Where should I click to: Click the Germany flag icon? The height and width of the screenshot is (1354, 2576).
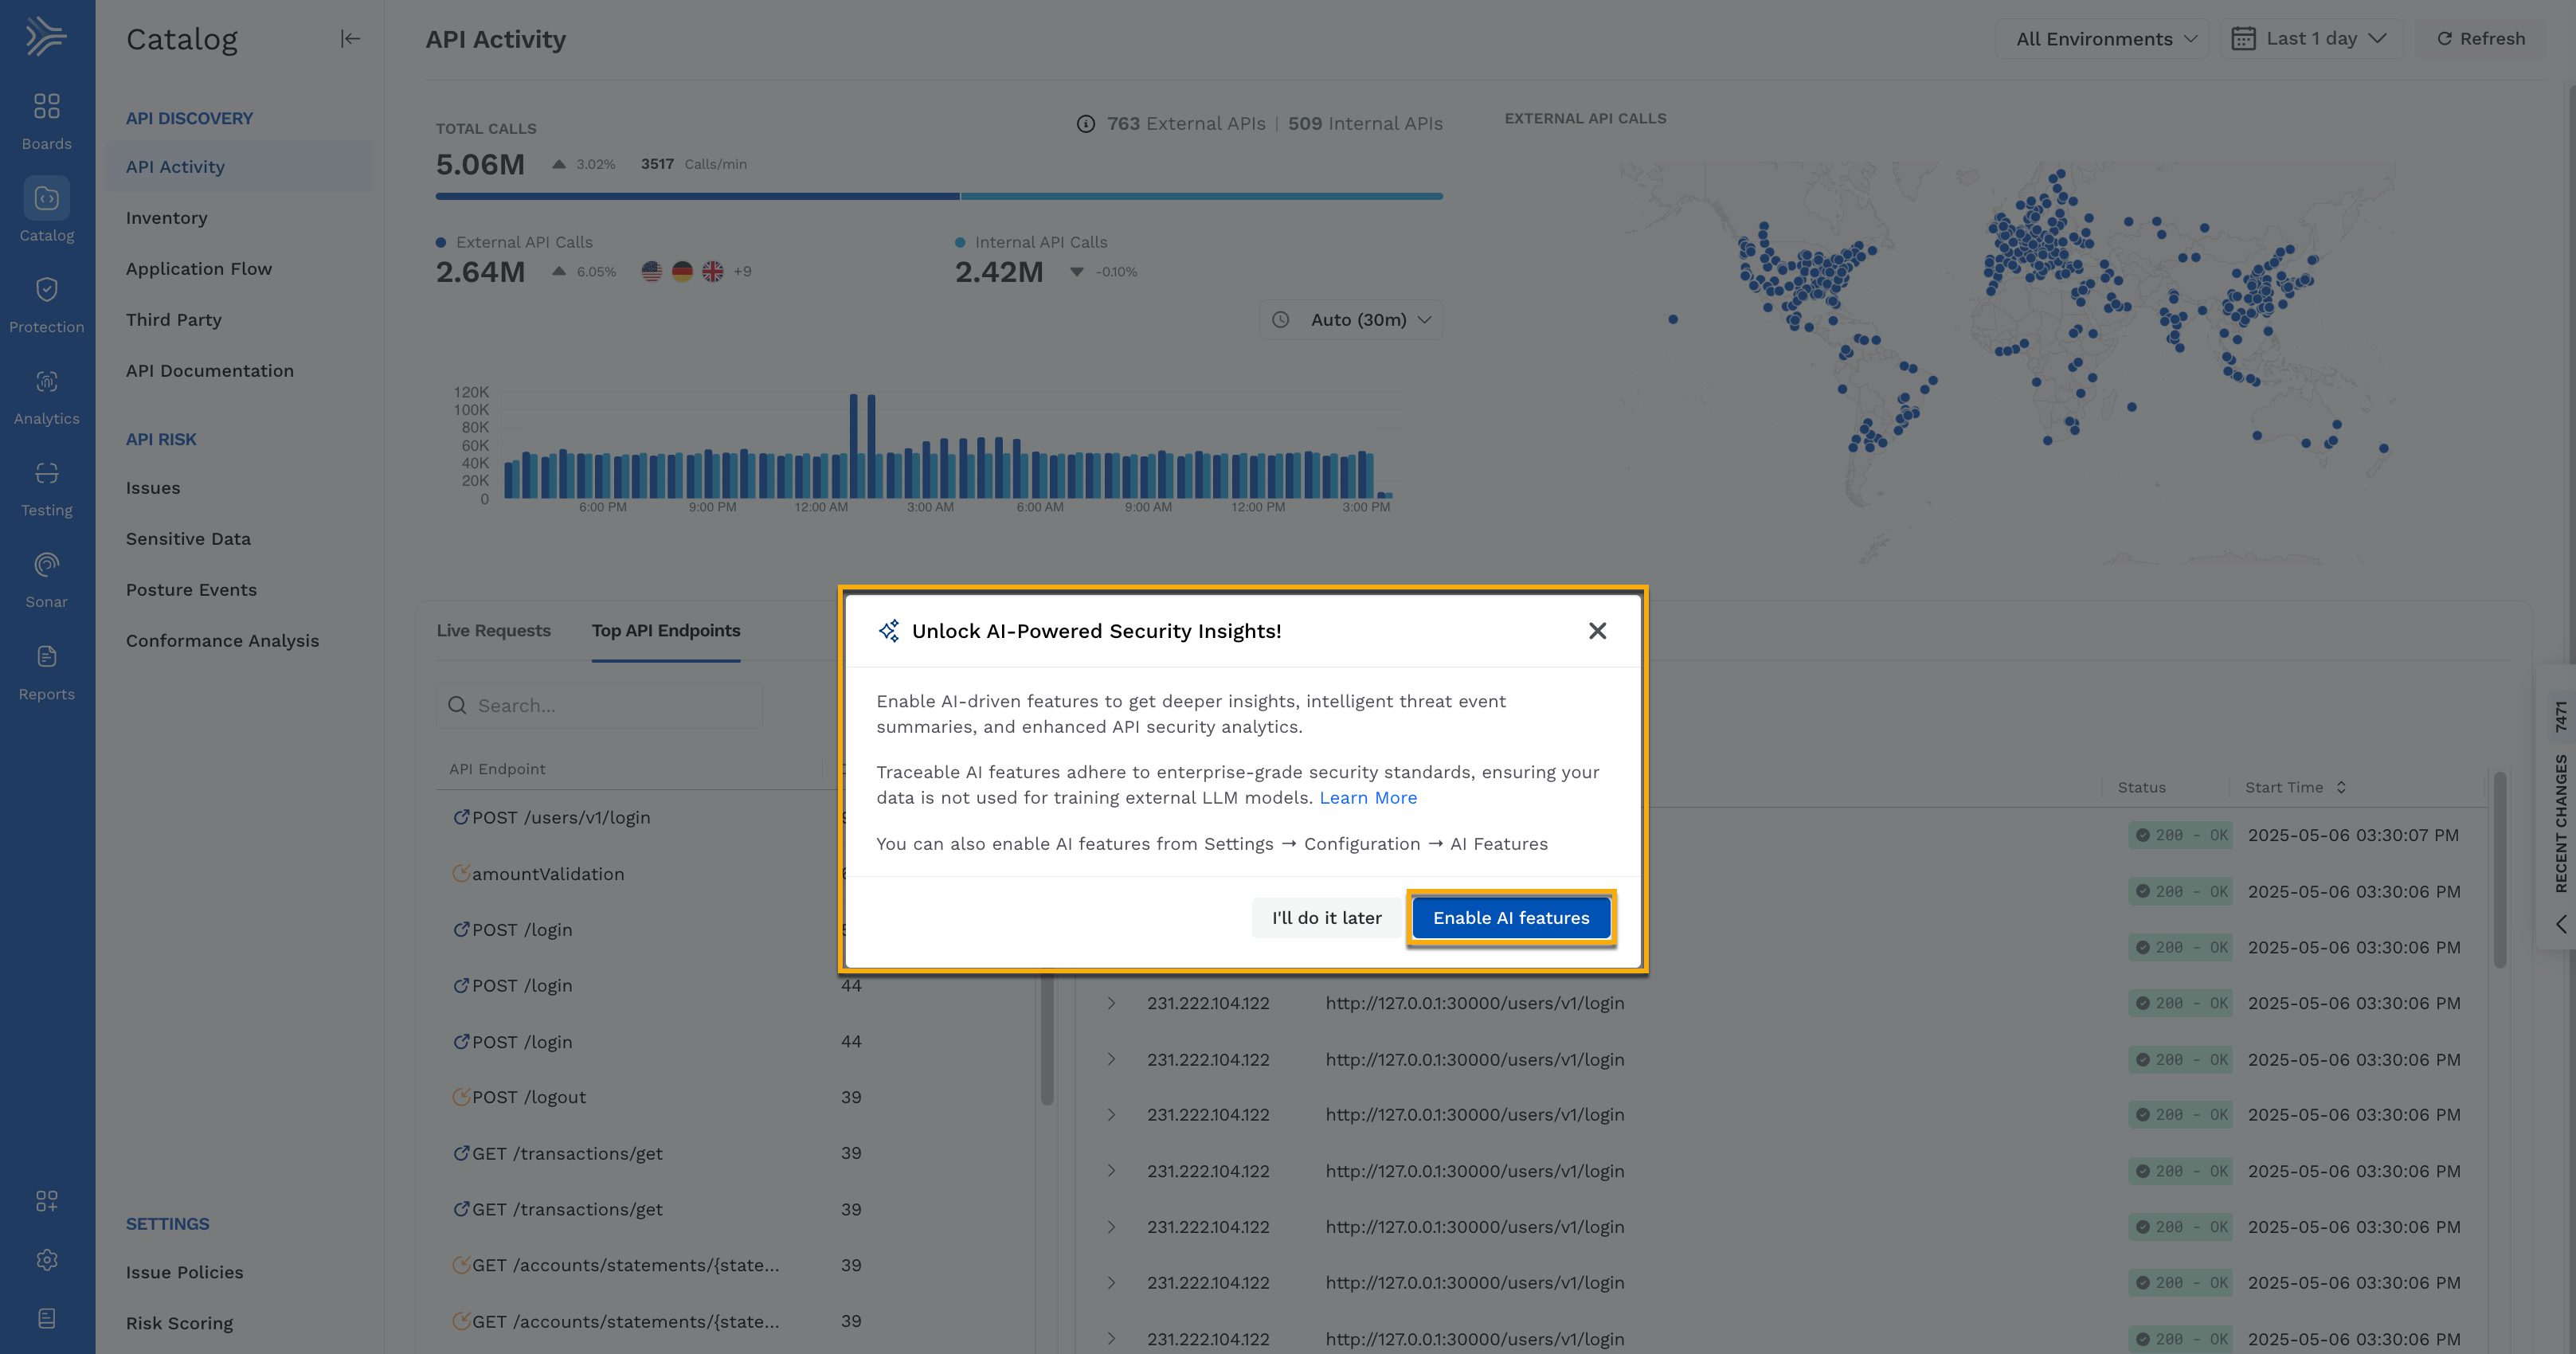pos(682,272)
